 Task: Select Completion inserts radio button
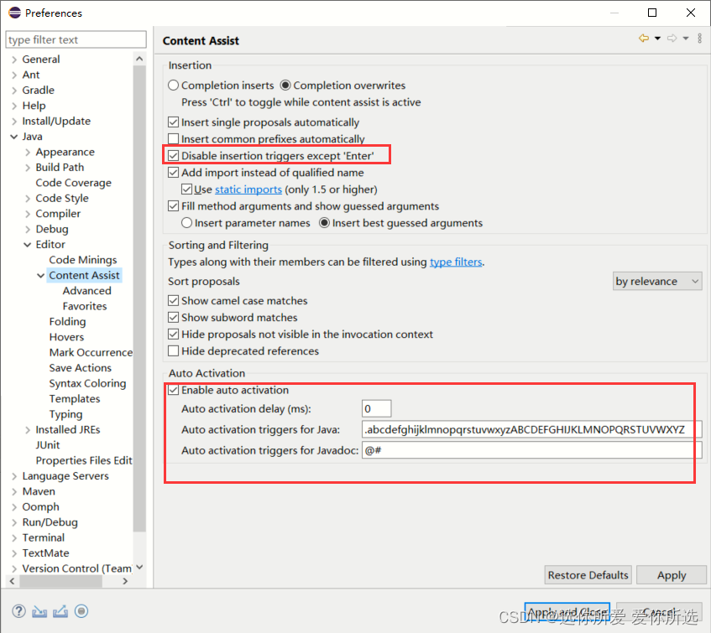(x=173, y=86)
